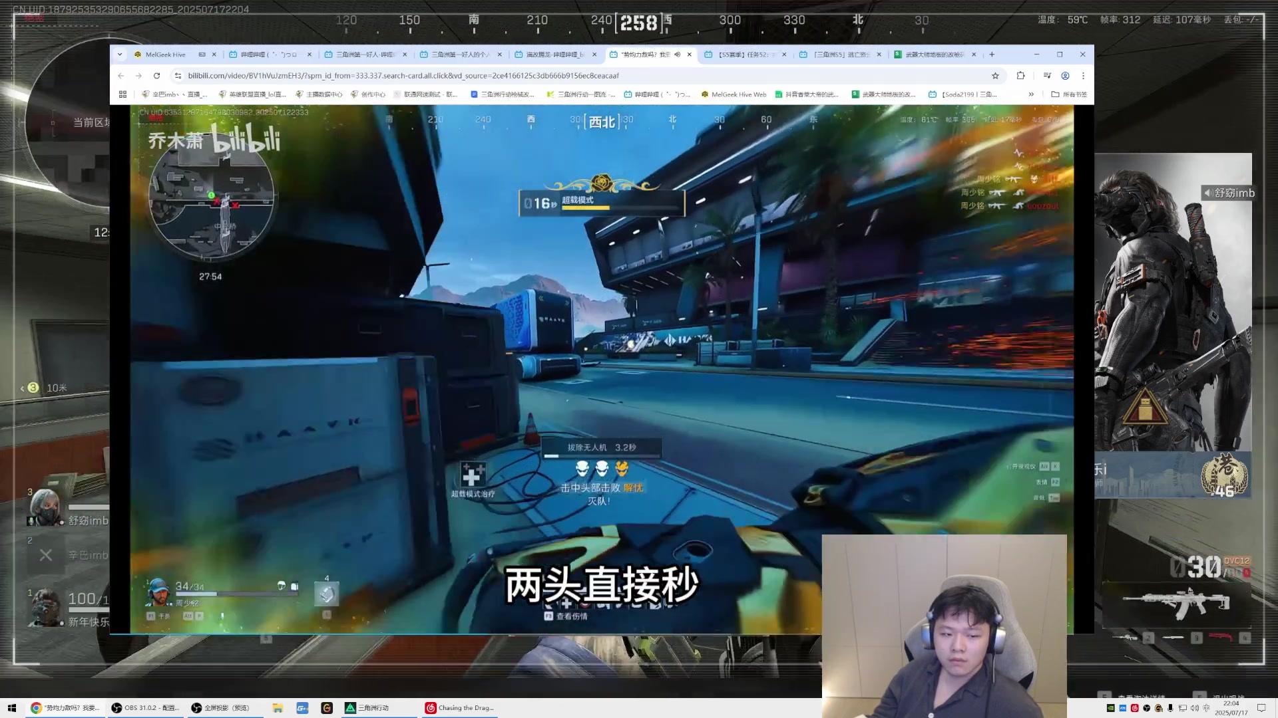
Task: Open the Windows notification center
Action: pyautogui.click(x=1261, y=708)
